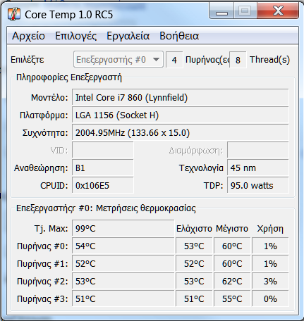The height and width of the screenshot is (321, 304).
Task: Click the Τεχνολογία field showing 45 nm
Action: tap(258, 168)
